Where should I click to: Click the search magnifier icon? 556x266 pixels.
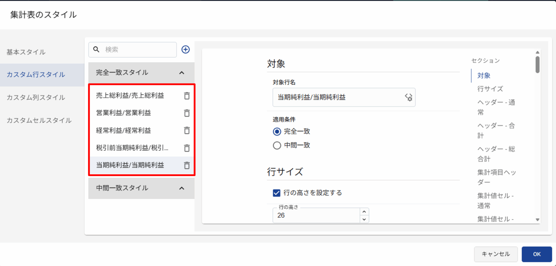pyautogui.click(x=96, y=50)
